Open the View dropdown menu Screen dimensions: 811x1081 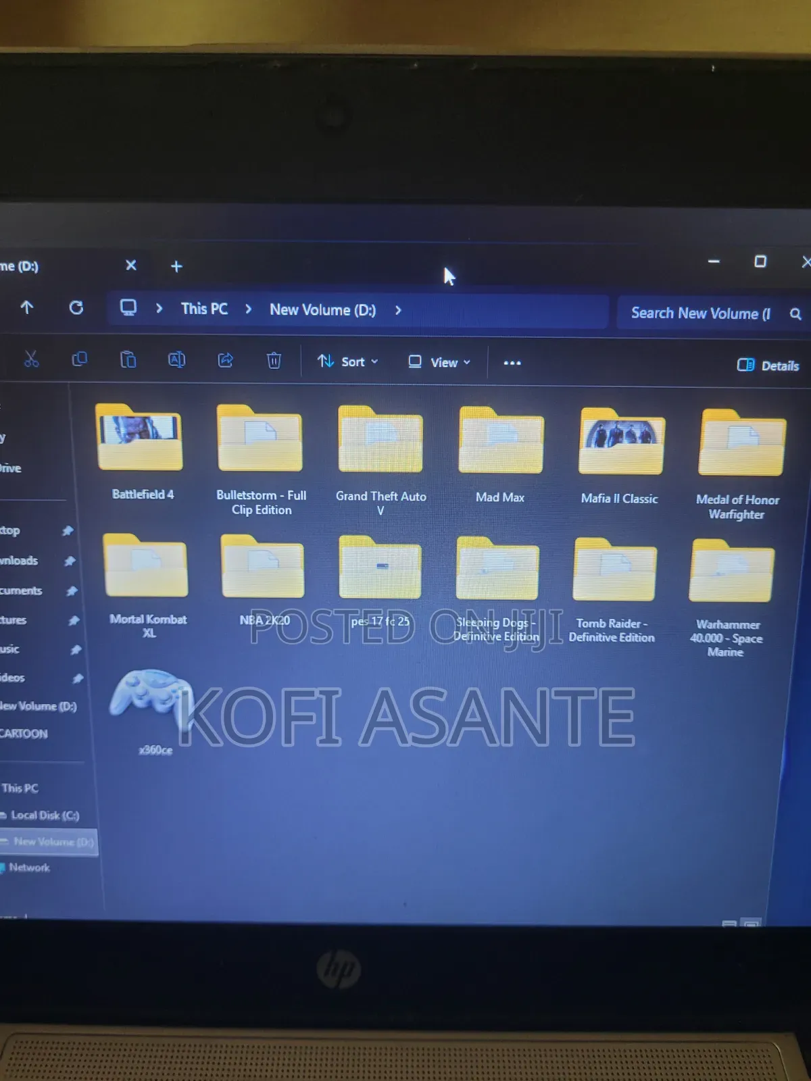(439, 362)
